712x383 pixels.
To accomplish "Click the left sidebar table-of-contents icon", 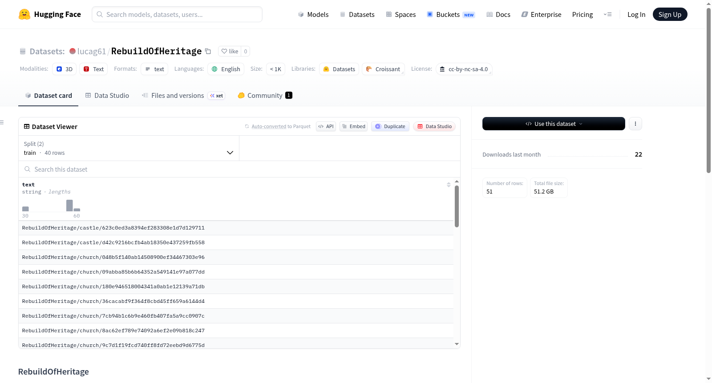I will 2,122.
